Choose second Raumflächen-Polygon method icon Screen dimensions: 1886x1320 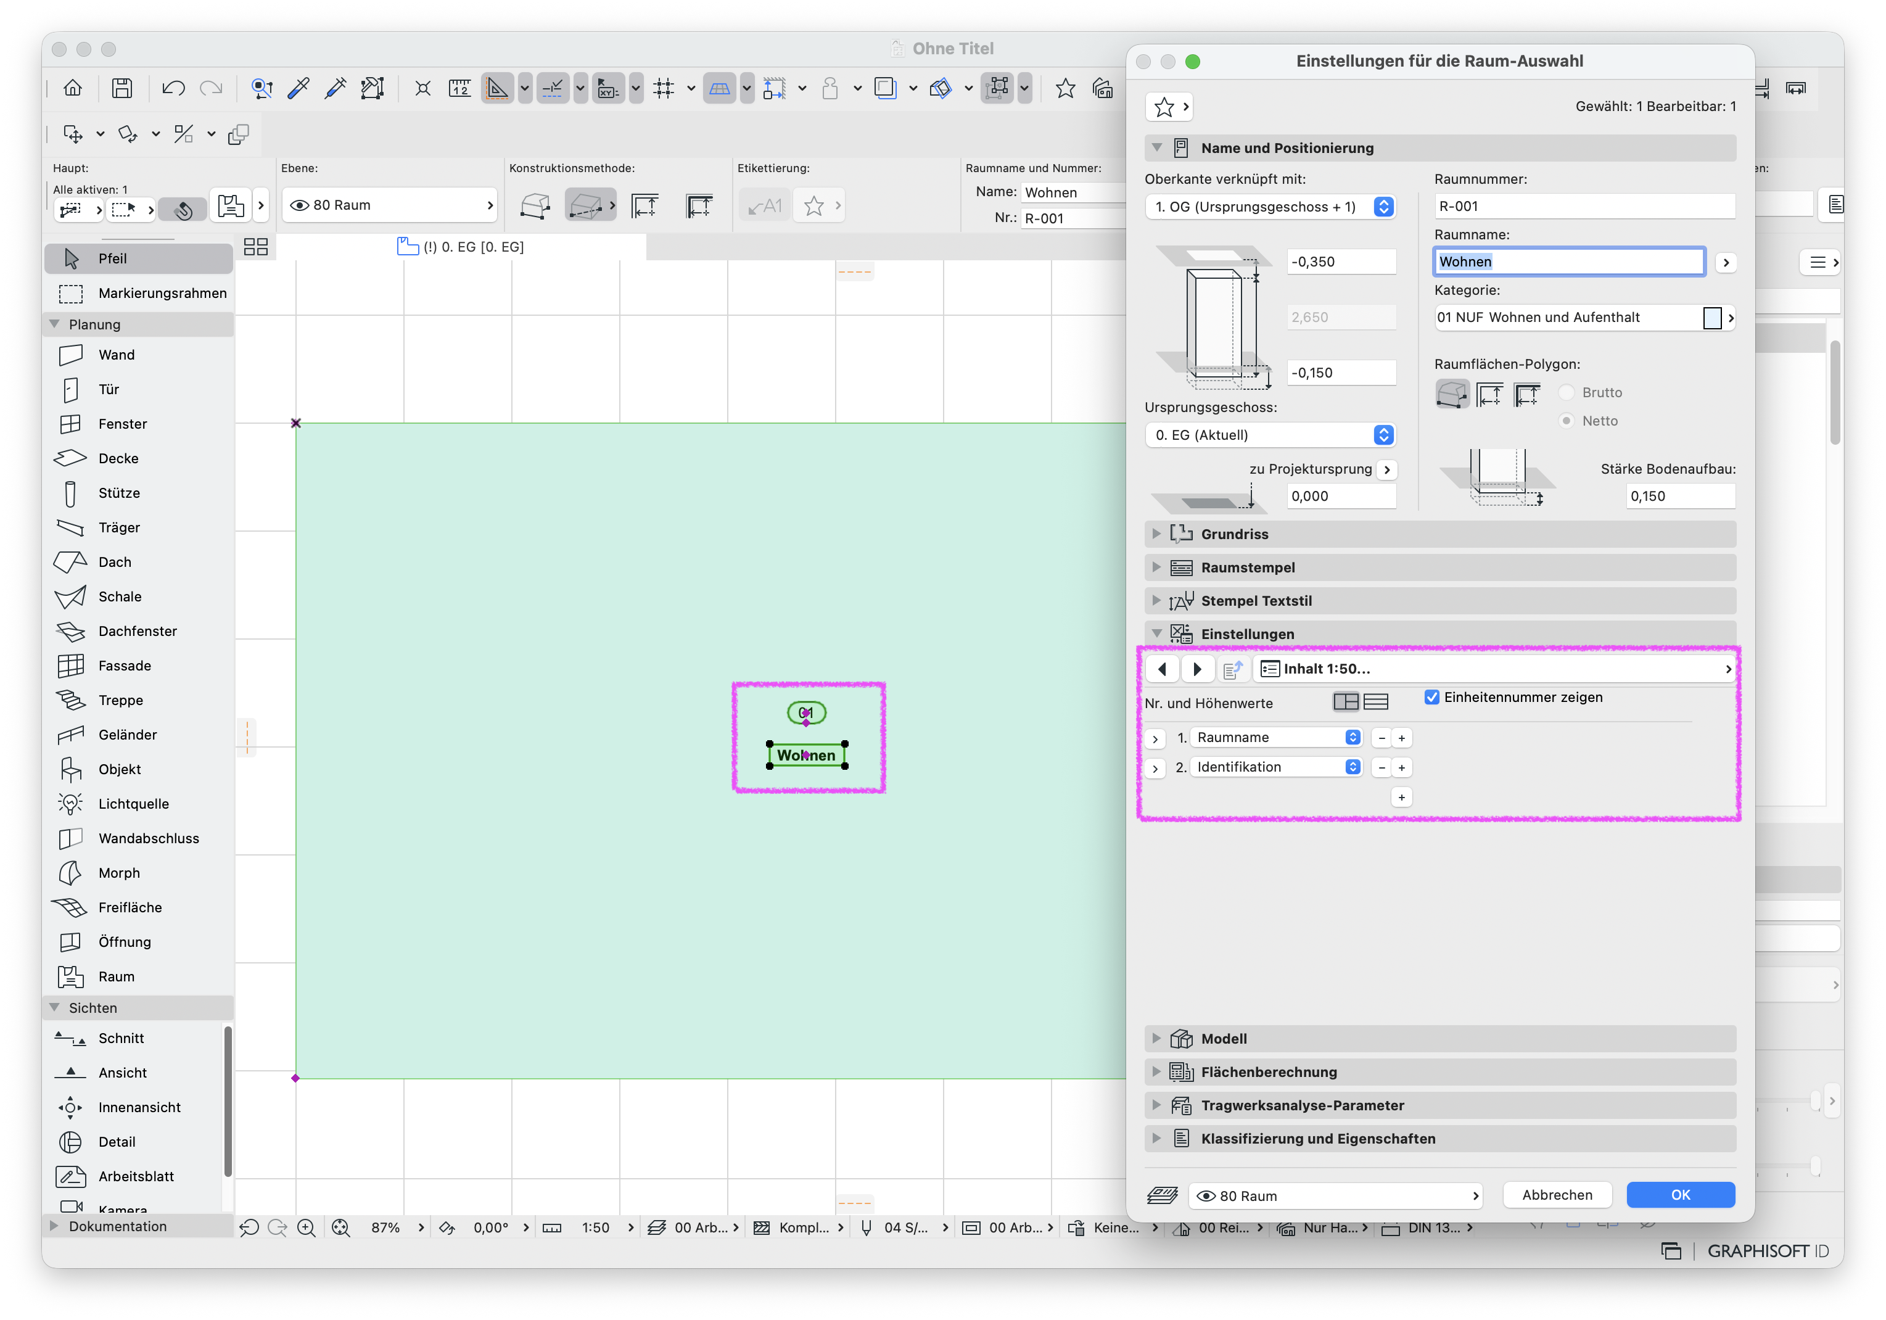pyautogui.click(x=1490, y=394)
